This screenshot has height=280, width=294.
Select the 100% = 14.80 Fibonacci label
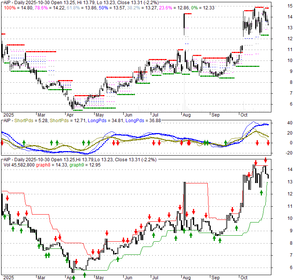(x=18, y=8)
